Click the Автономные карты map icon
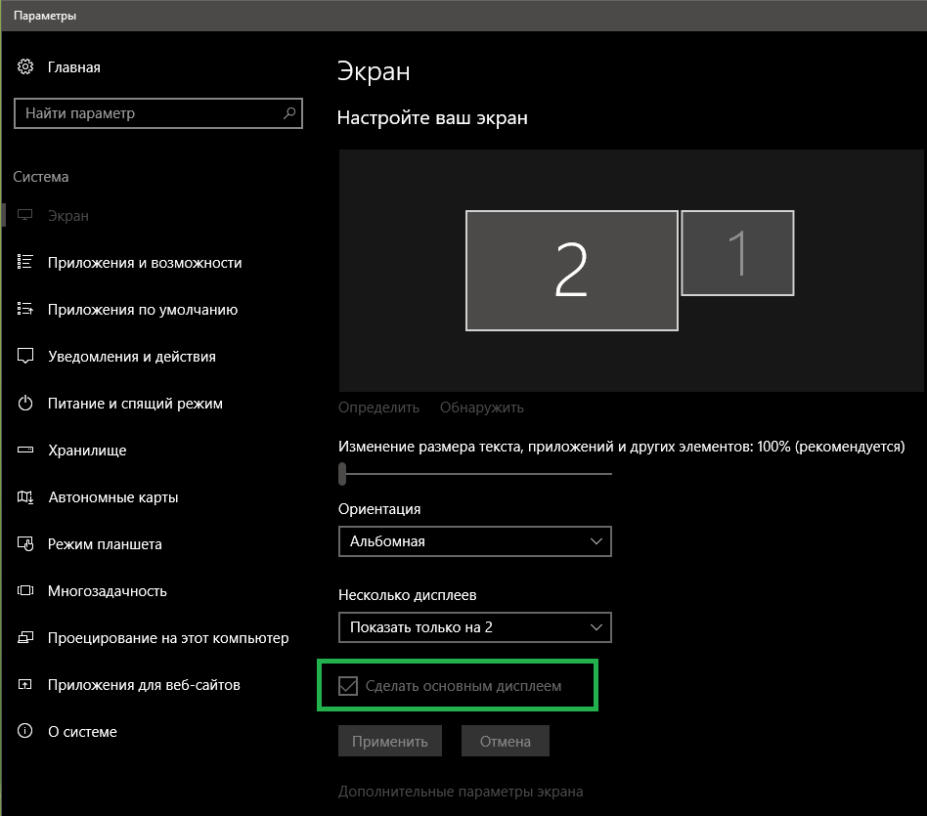Screen dimensions: 927x816 (24, 496)
